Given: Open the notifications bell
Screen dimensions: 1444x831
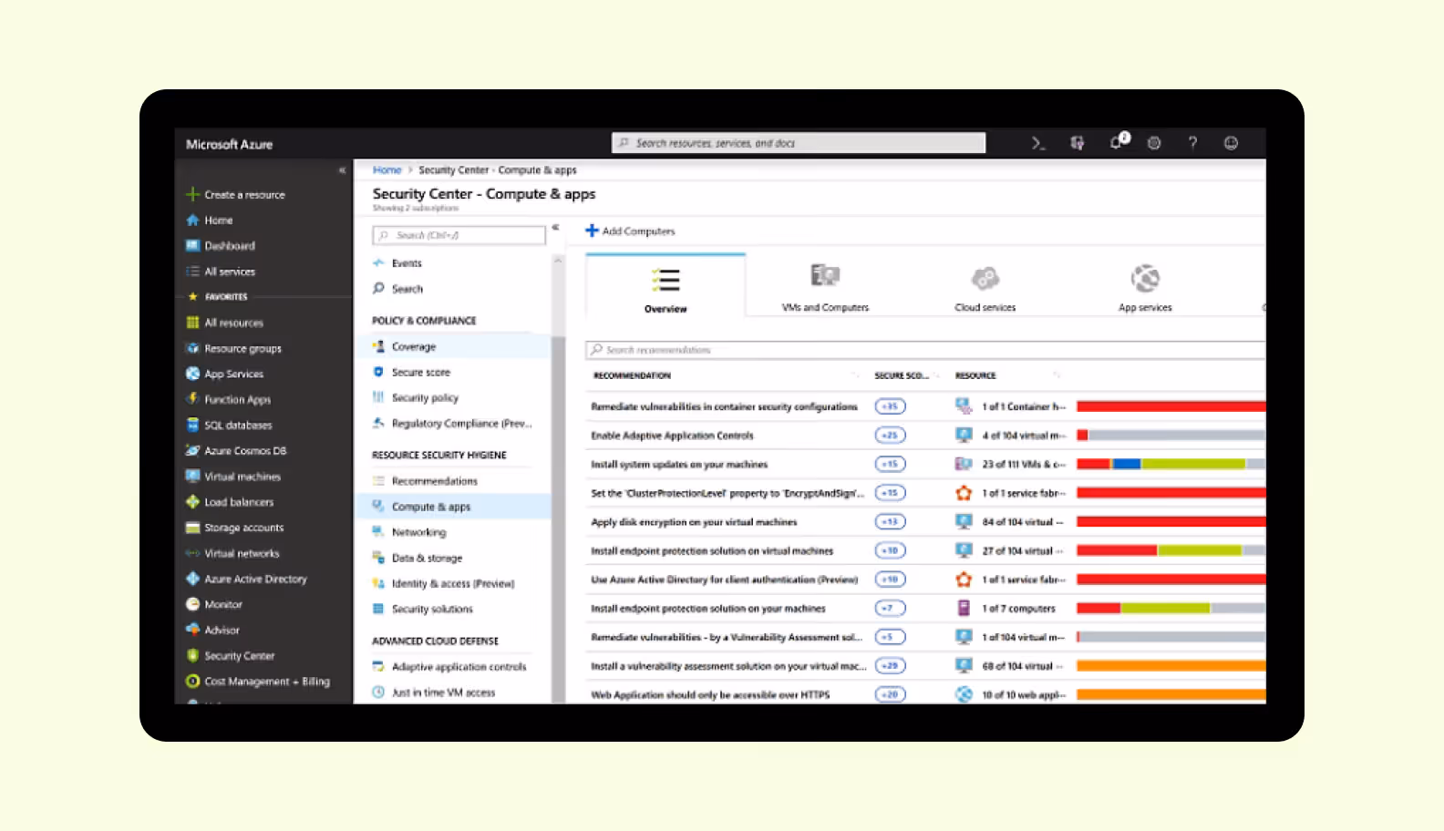Looking at the screenshot, I should click(x=1118, y=142).
